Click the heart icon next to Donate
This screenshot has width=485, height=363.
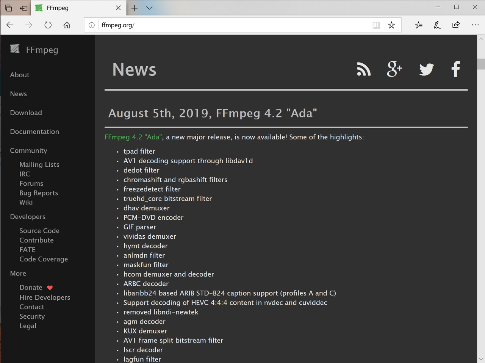pyautogui.click(x=50, y=288)
